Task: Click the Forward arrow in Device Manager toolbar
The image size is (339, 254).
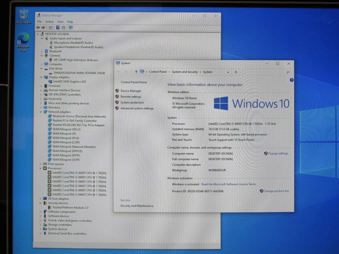Action: tap(43, 27)
